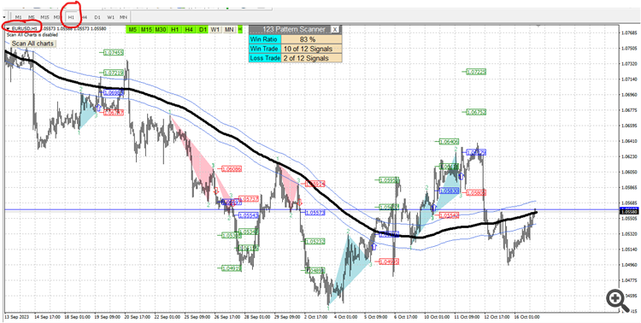641x323 pixels.
Task: Click the Loss Trade label cell
Action: point(265,58)
